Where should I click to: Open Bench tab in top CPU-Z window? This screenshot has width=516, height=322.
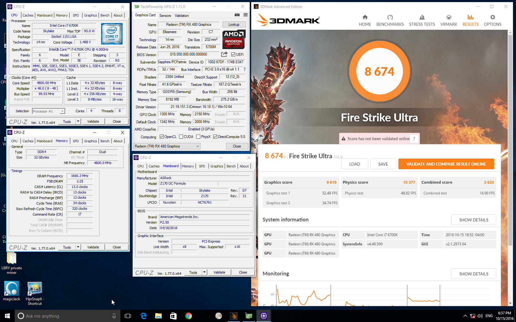[x=105, y=15]
